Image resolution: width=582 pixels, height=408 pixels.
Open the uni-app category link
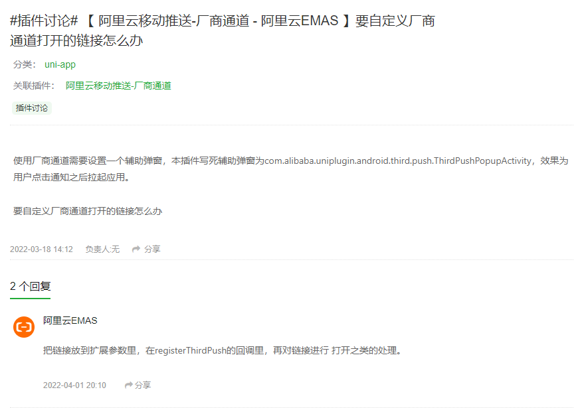point(60,64)
